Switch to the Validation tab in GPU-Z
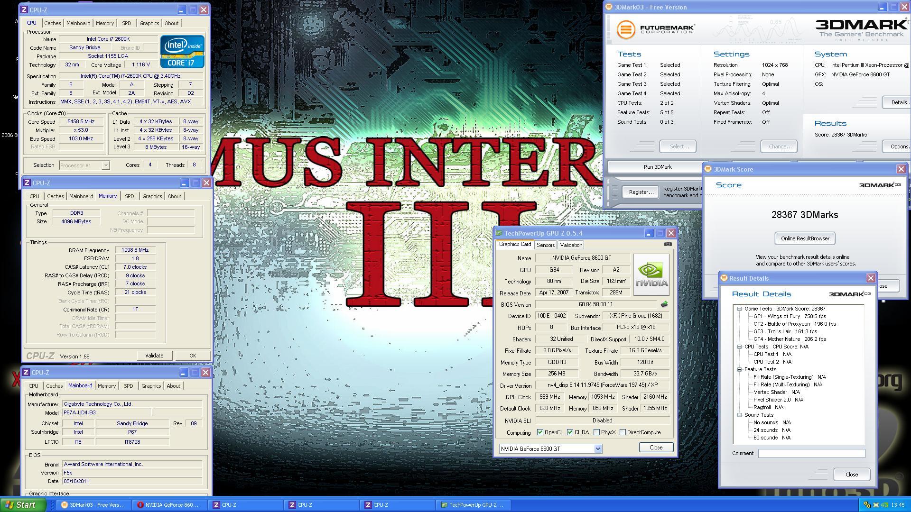Image resolution: width=911 pixels, height=512 pixels. pos(571,245)
